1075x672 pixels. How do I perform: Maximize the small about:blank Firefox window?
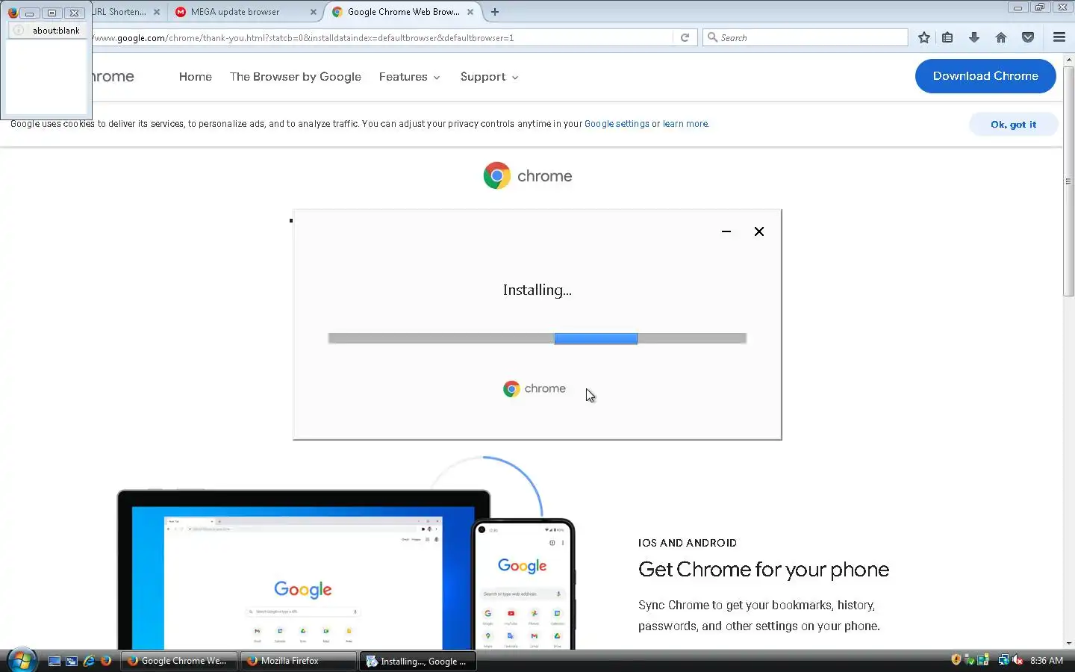tap(52, 13)
